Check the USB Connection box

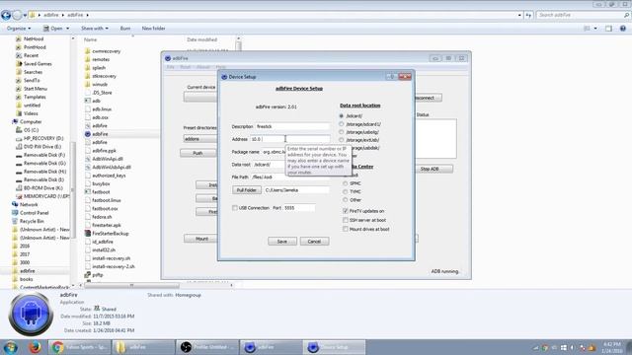(x=235, y=208)
